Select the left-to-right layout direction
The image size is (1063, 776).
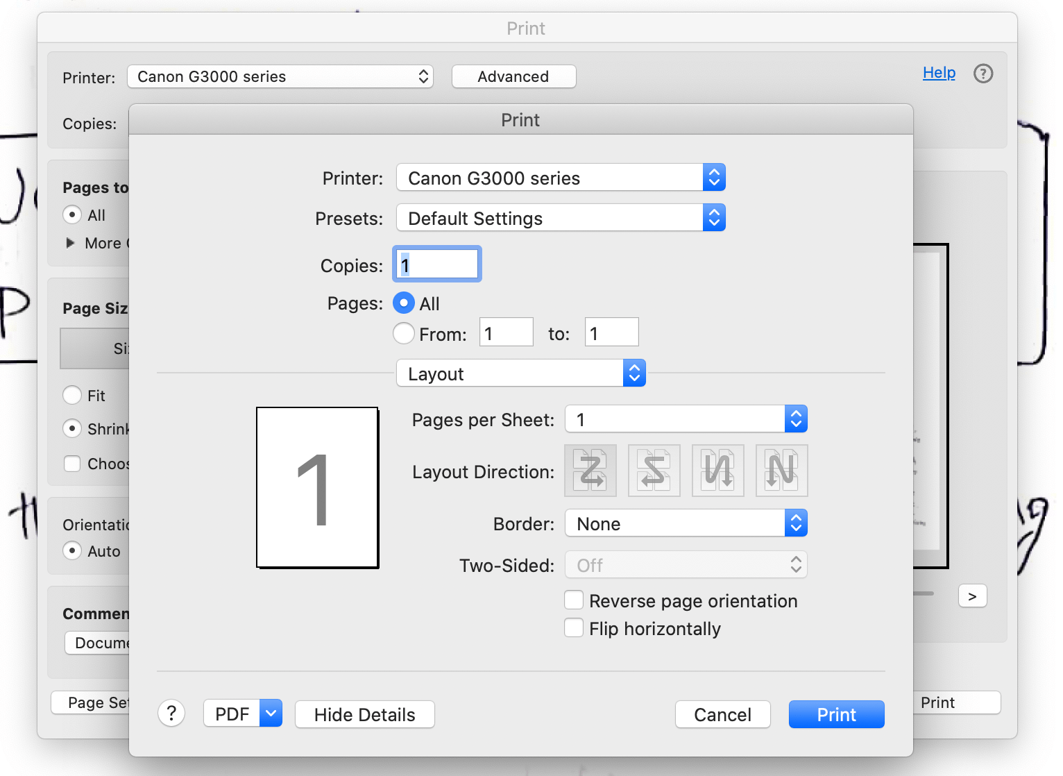pos(590,471)
